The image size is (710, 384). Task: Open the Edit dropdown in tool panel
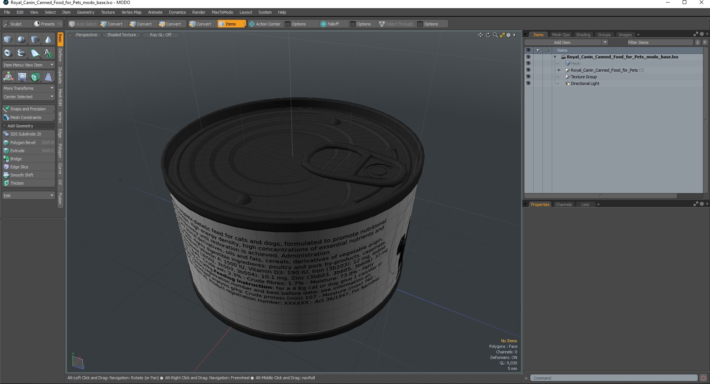click(x=29, y=195)
